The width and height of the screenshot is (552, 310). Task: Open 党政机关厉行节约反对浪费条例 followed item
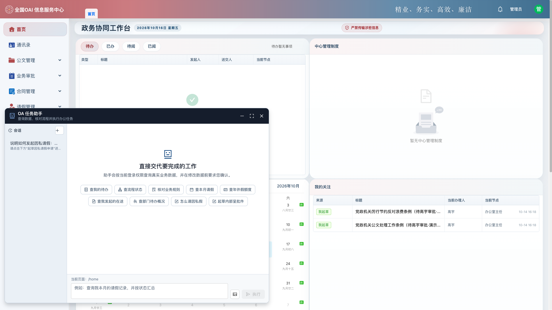398,212
